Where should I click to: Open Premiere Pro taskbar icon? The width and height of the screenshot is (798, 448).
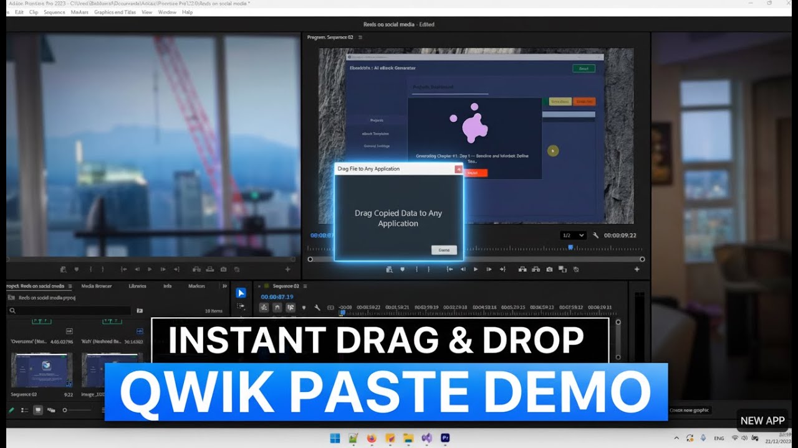pos(445,438)
